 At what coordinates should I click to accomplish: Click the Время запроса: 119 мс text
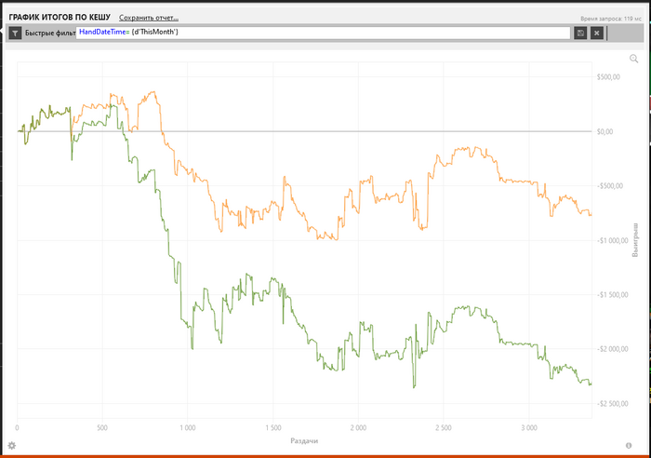point(611,19)
